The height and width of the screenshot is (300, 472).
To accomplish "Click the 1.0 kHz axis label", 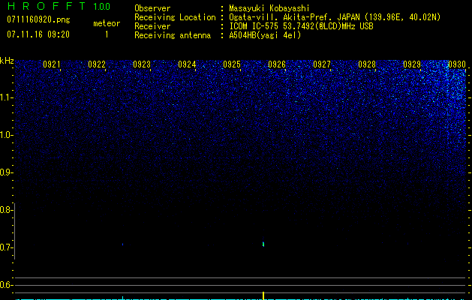I will coord(6,135).
